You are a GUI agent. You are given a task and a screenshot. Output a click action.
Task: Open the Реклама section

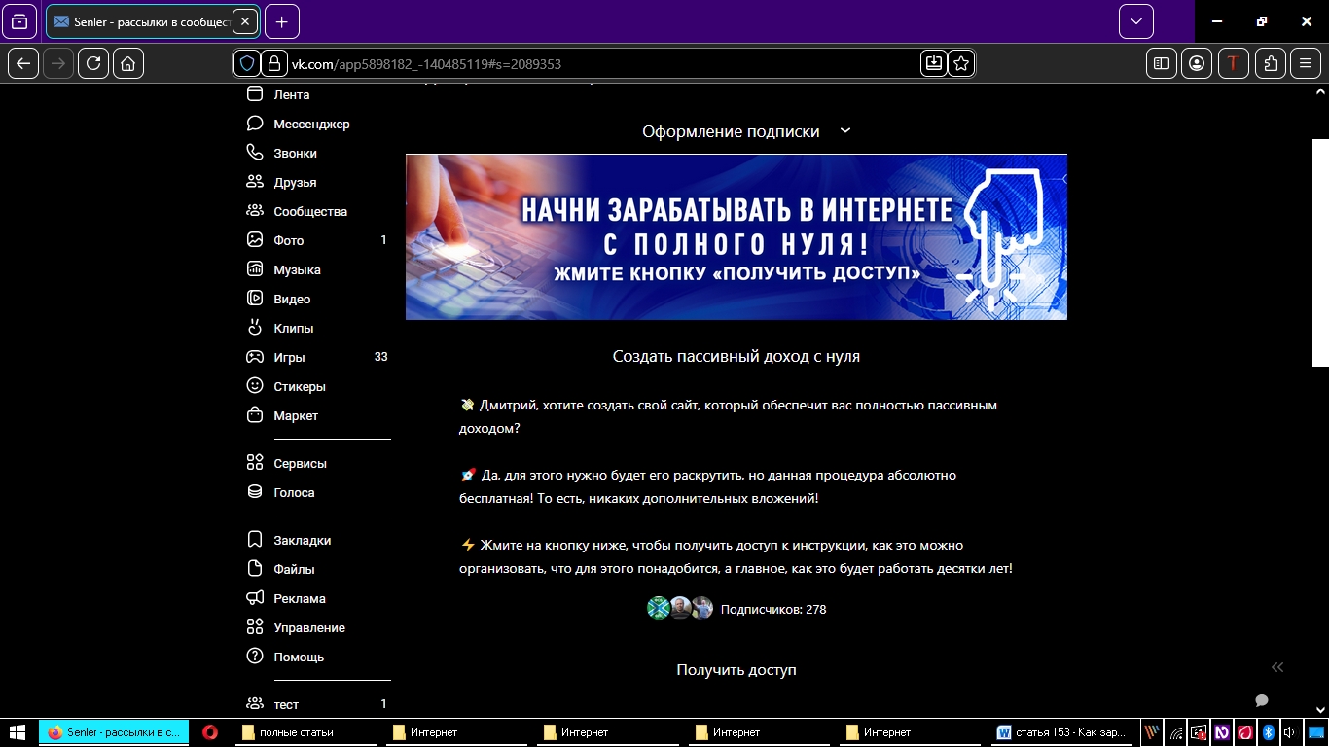pos(301,598)
